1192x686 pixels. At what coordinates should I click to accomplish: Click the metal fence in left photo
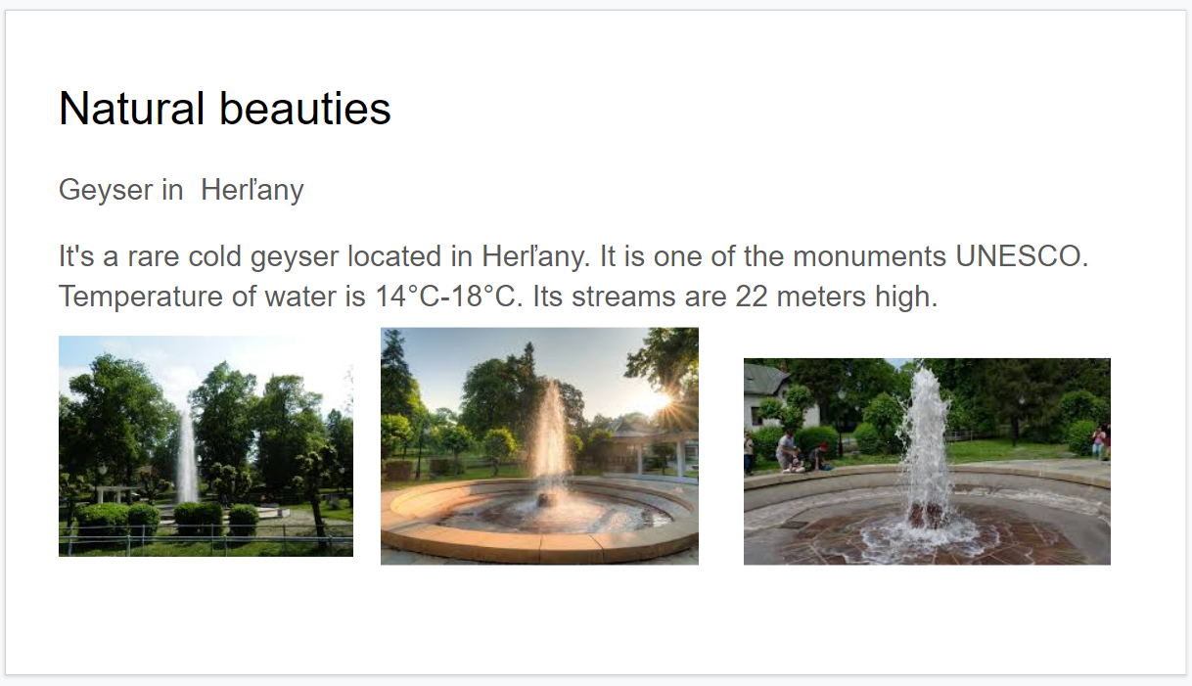point(206,539)
